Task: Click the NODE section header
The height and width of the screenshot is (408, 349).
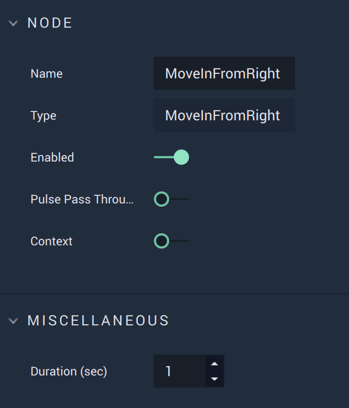Action: click(x=50, y=23)
